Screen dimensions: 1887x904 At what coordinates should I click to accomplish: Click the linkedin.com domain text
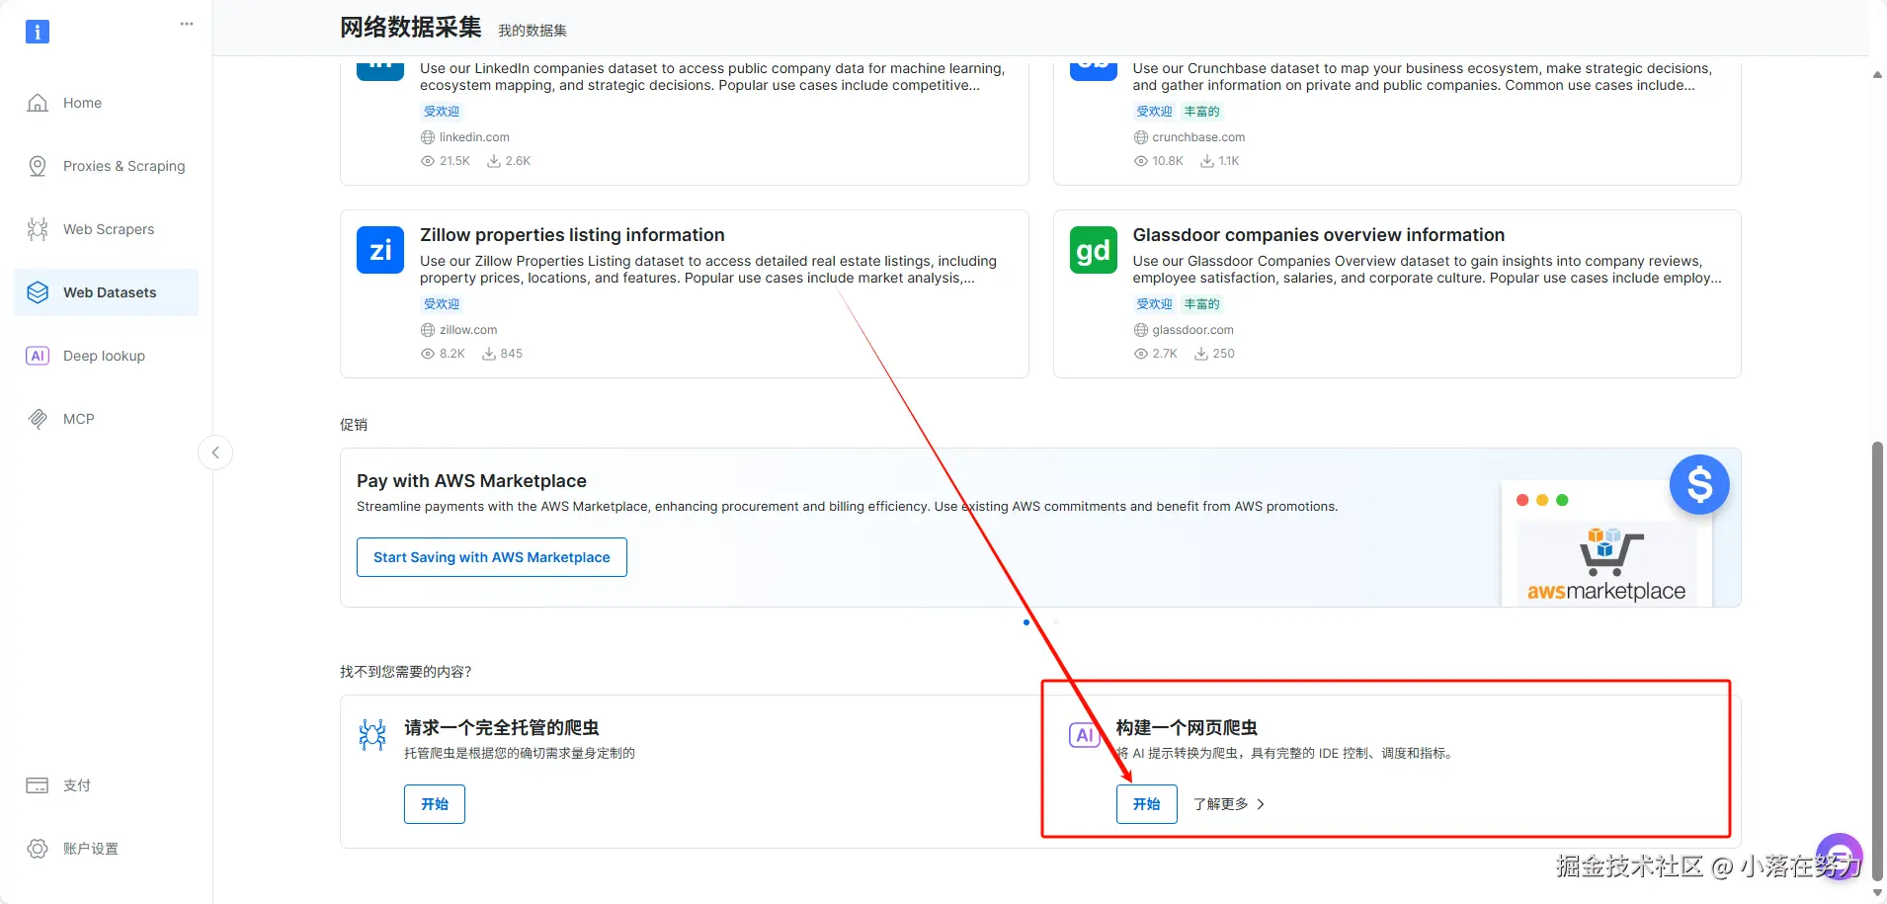click(x=474, y=137)
